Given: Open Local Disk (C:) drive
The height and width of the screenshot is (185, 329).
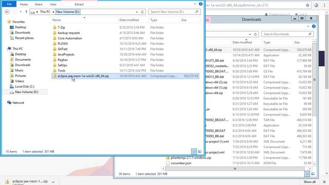Looking at the screenshot, I should pos(25,87).
